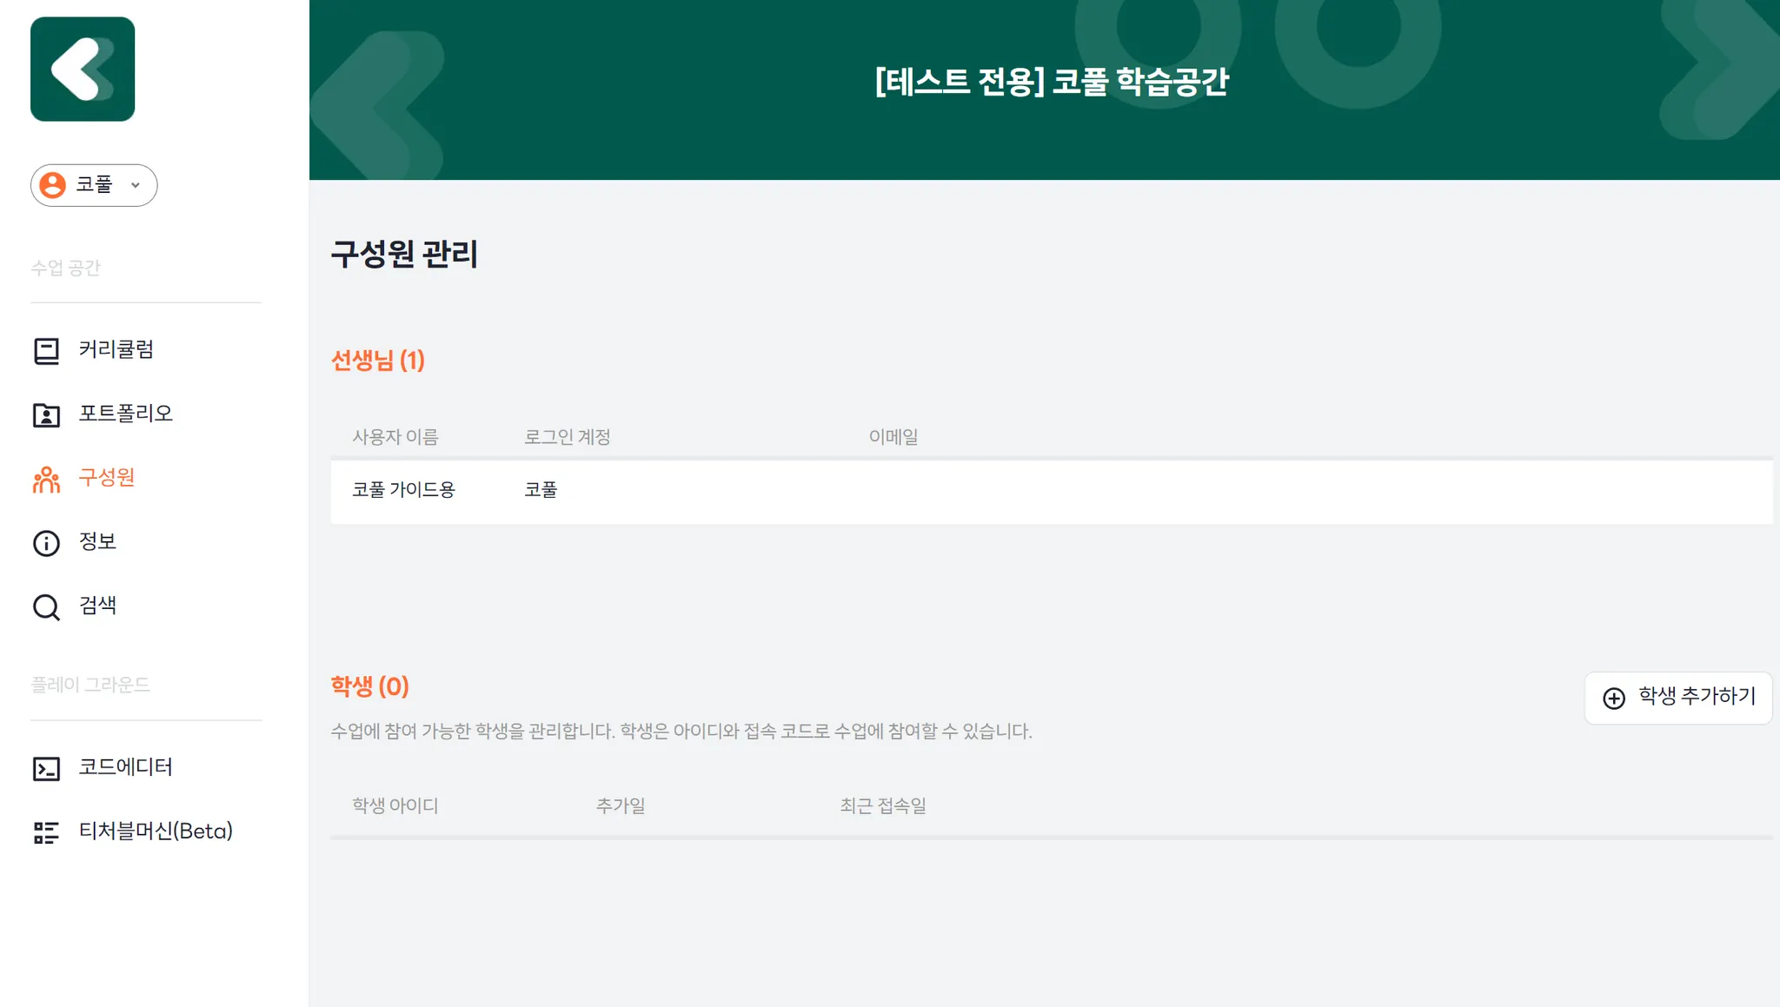Click the Kopool logo icon
The width and height of the screenshot is (1780, 1007).
pyautogui.click(x=83, y=69)
